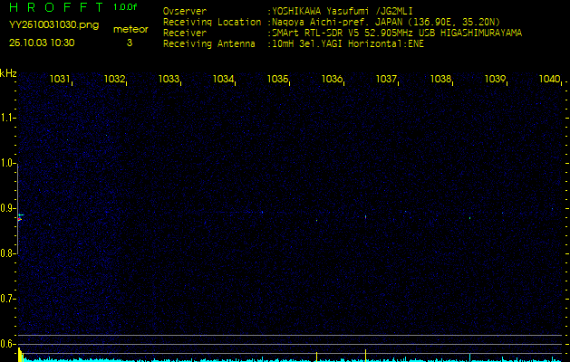Viewport: 570px width, 362px height.
Task: Click the 1034 time axis label
Action: (x=223, y=79)
